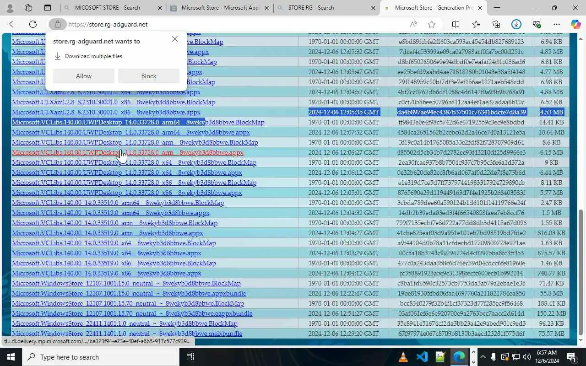
Task: Open Collections toolbar icon
Action: [x=496, y=24]
